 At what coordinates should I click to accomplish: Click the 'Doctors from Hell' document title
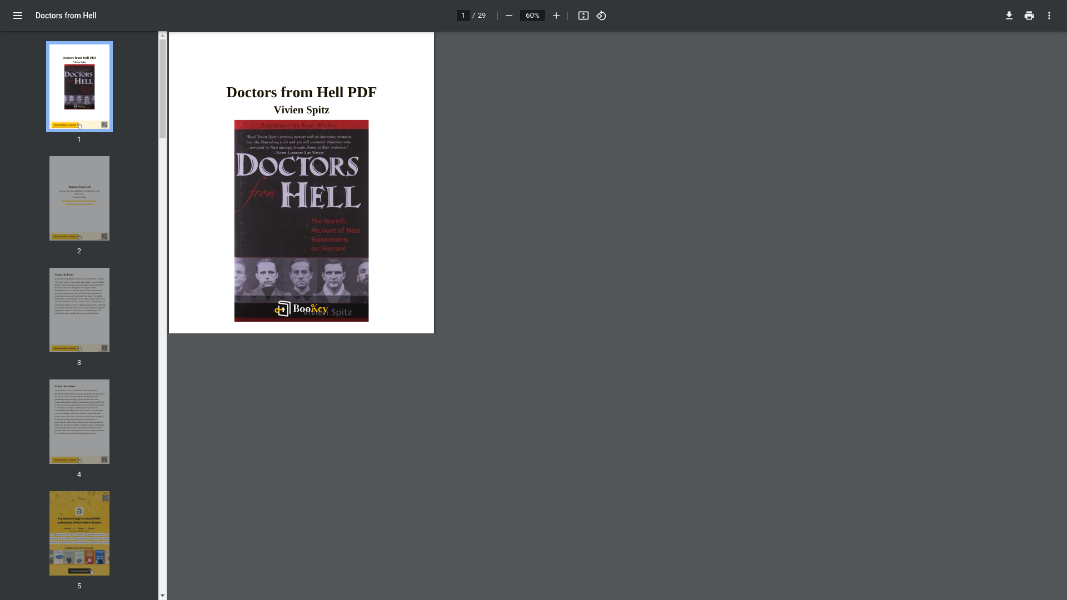[x=66, y=16]
